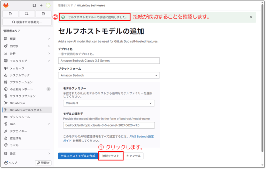The height and width of the screenshot is (169, 266).
Task: Expand the 概要 menu chevron
Action: (x=49, y=39)
